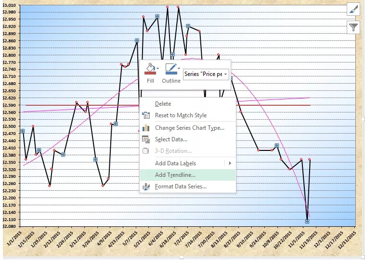Expand the Fill dropdown arrow

point(158,69)
